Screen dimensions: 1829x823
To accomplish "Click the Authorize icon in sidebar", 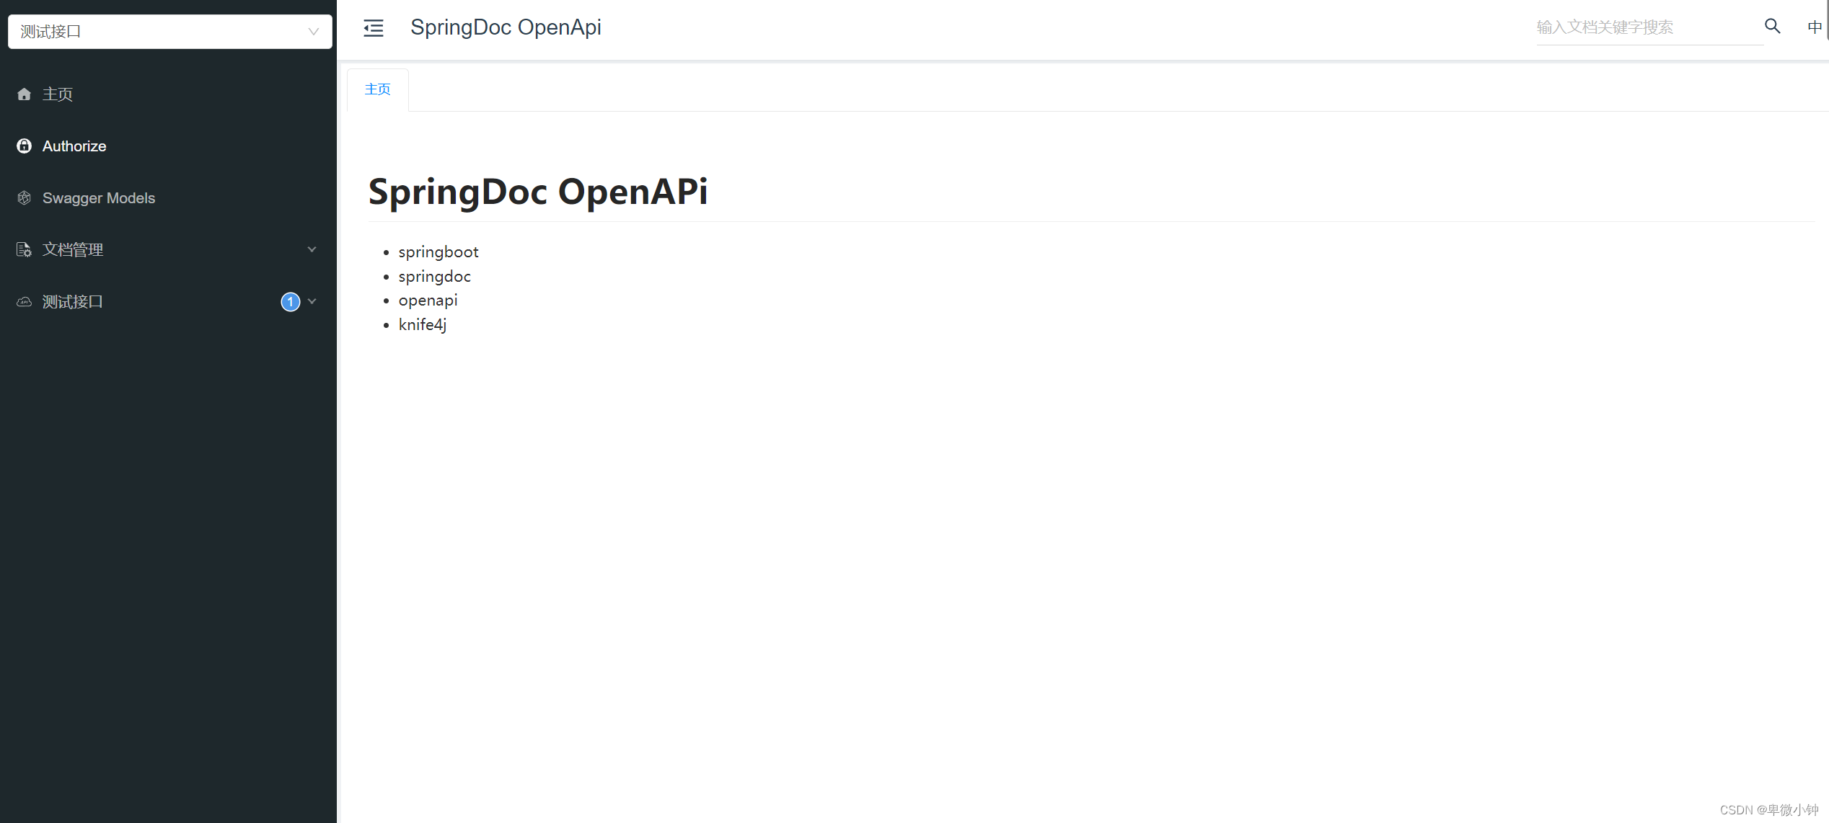I will 26,146.
